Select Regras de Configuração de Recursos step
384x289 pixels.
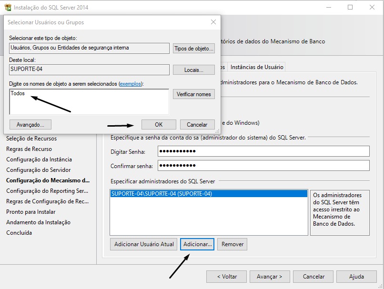click(48, 201)
